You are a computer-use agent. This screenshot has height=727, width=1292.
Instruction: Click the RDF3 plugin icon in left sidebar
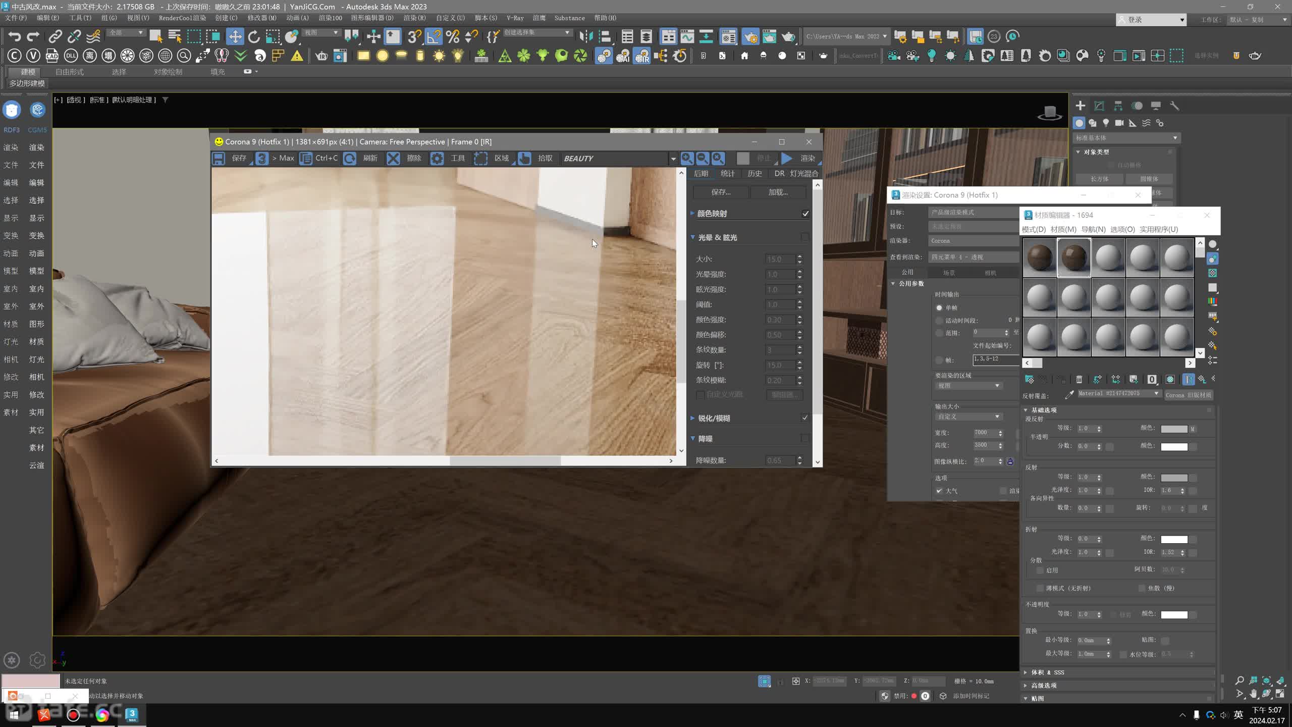click(12, 110)
